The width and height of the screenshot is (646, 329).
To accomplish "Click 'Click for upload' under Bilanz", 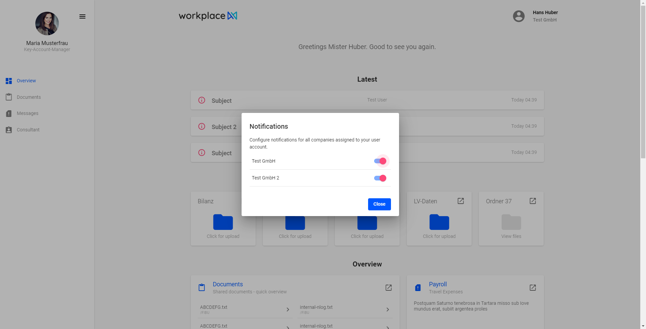I will pos(223,236).
